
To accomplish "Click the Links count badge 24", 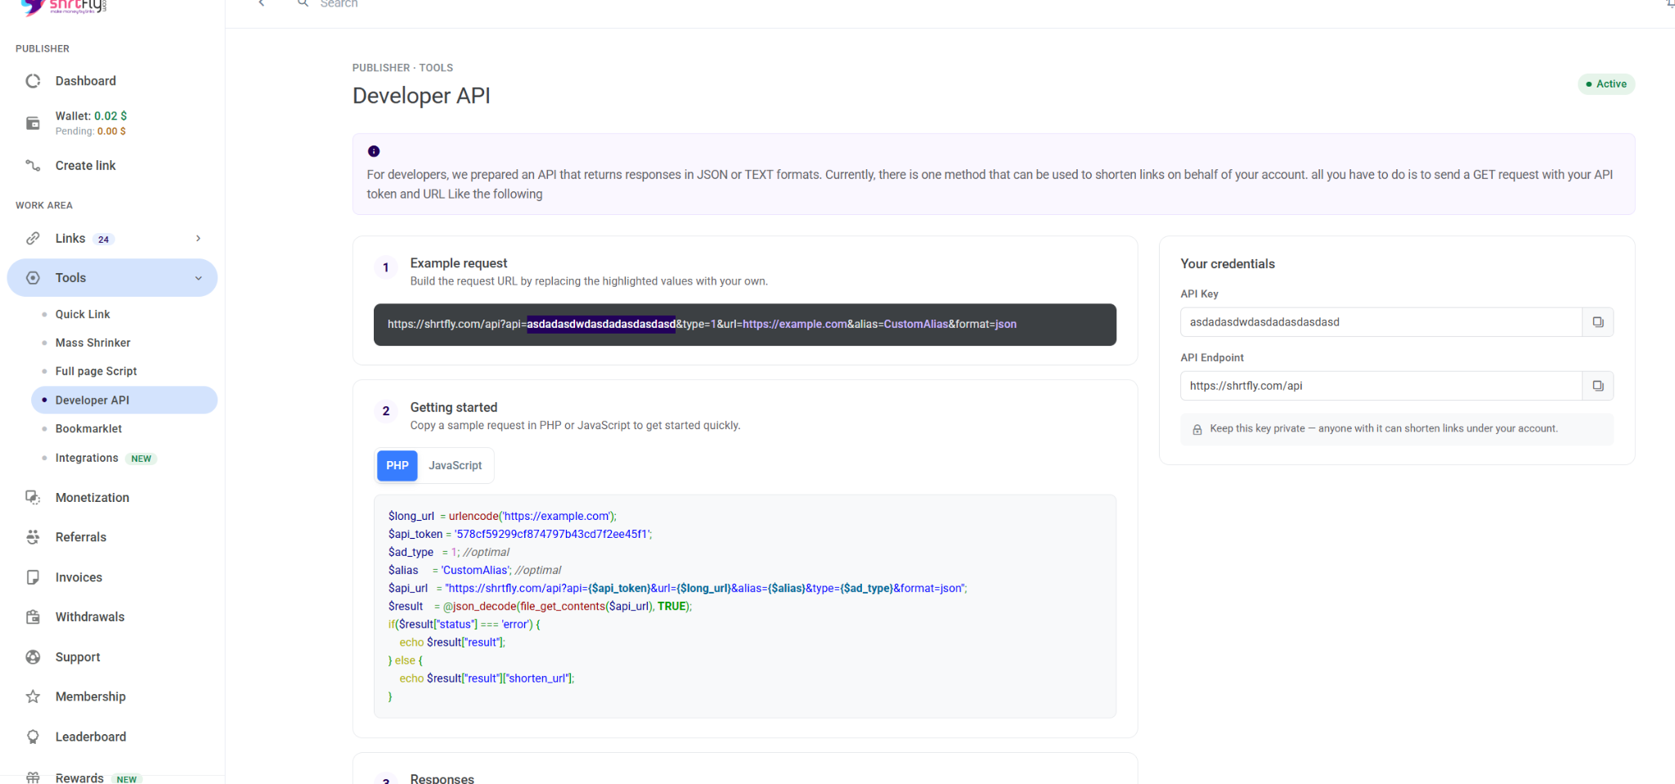I will coord(103,240).
